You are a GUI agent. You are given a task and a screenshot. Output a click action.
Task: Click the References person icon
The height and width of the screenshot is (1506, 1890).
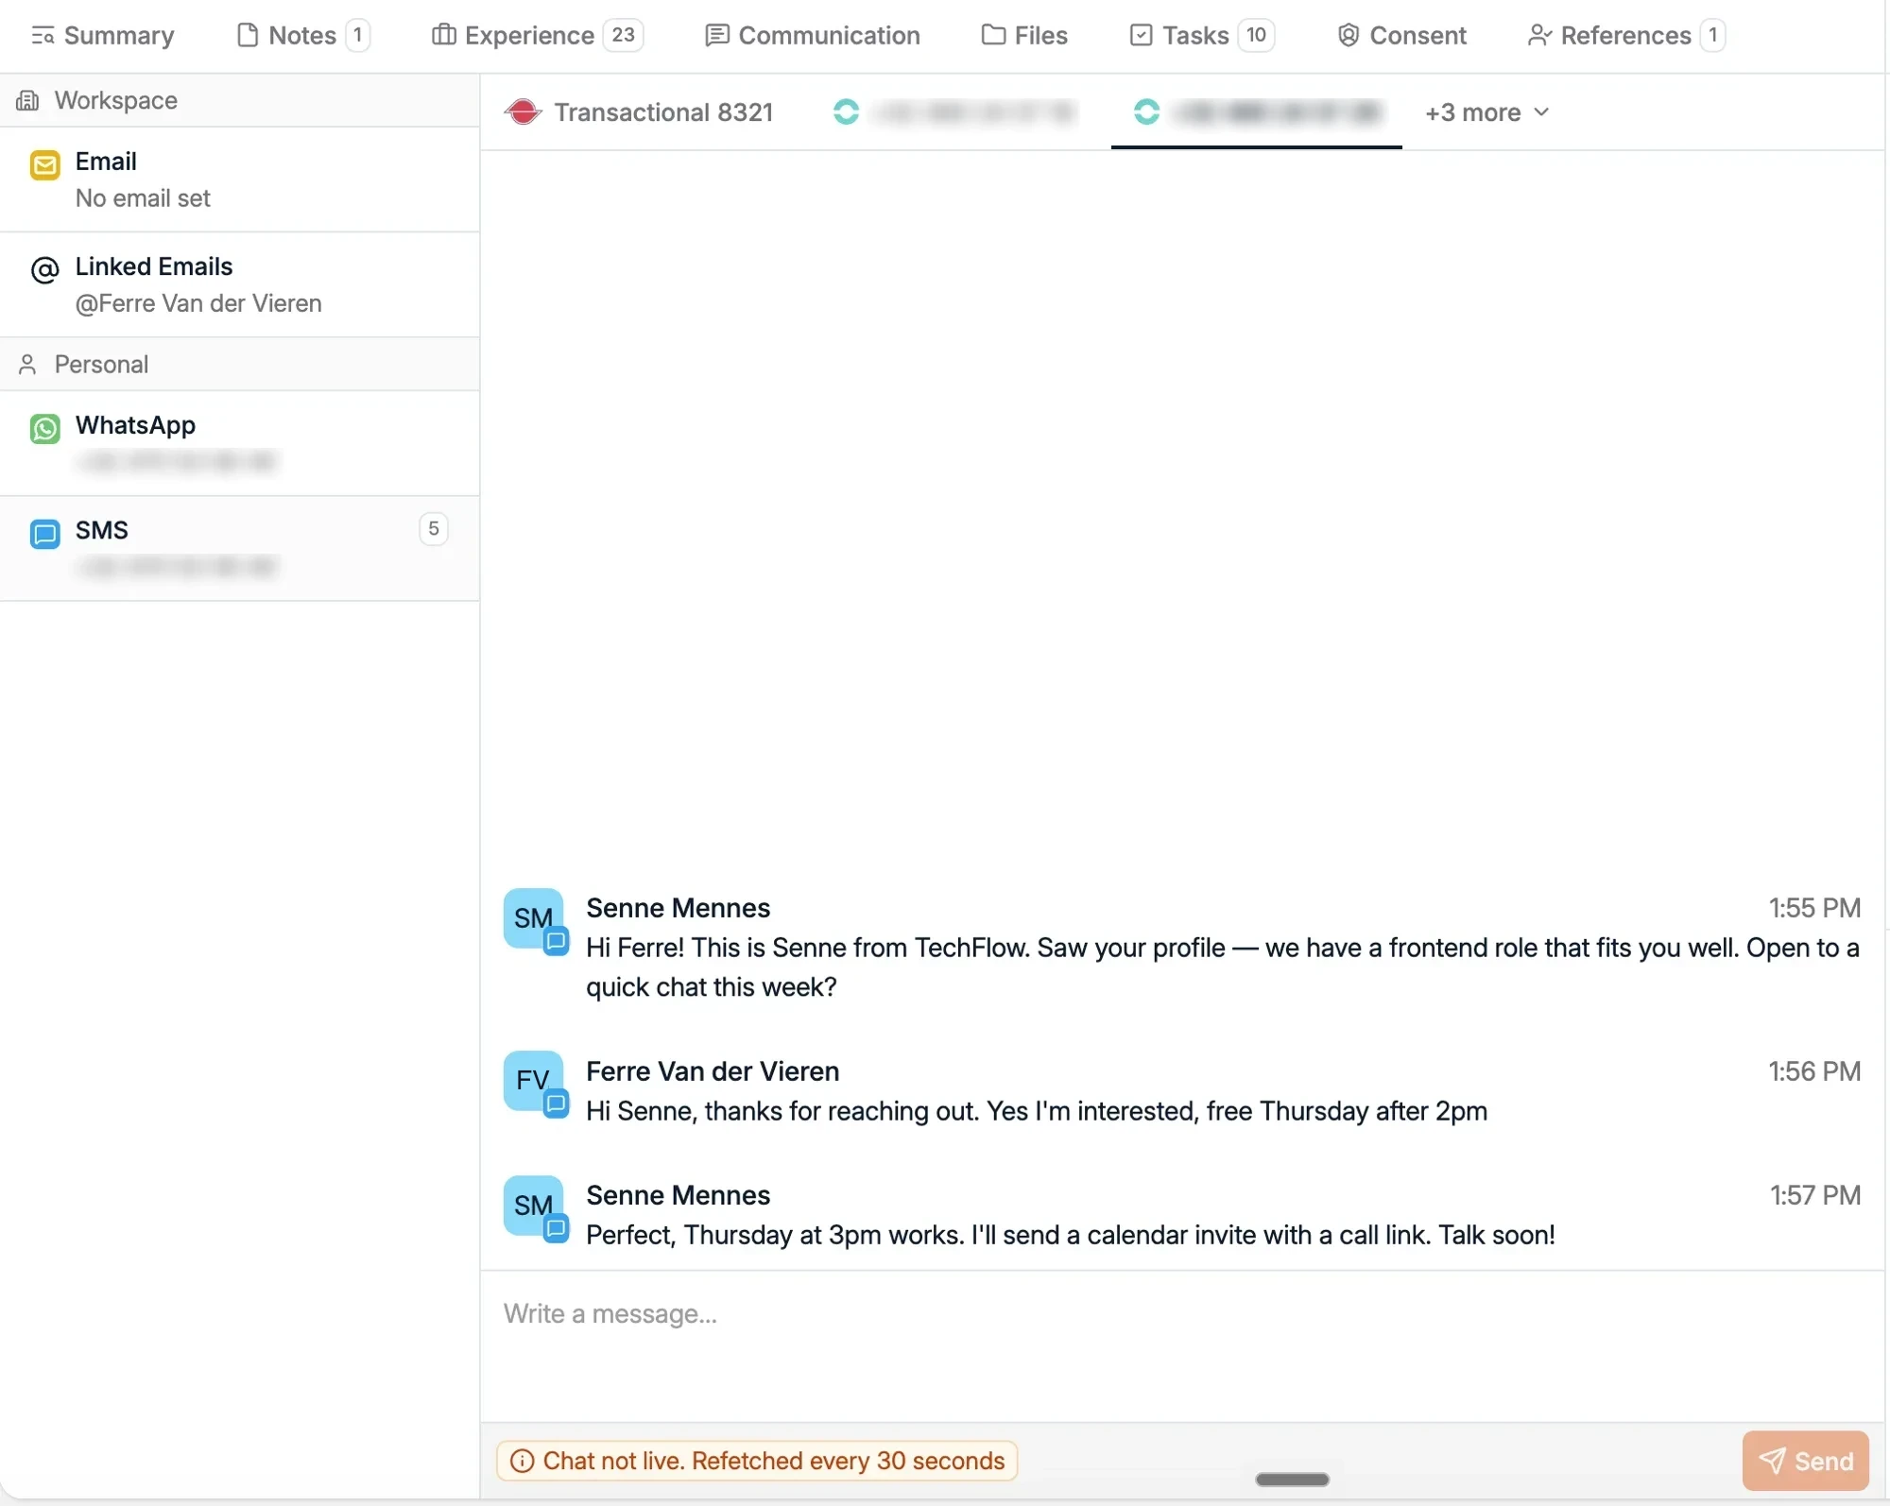point(1539,35)
